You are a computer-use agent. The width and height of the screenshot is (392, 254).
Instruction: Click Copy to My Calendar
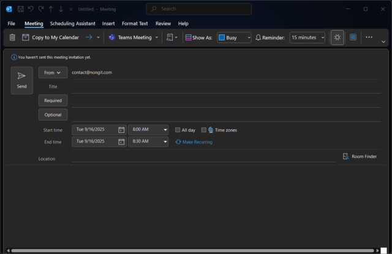tap(50, 37)
